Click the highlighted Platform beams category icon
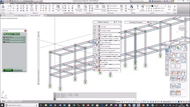The height and width of the screenshot is (107, 190). pyautogui.click(x=94, y=42)
